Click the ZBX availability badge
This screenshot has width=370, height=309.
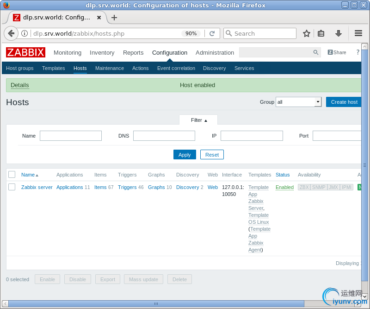(x=304, y=187)
